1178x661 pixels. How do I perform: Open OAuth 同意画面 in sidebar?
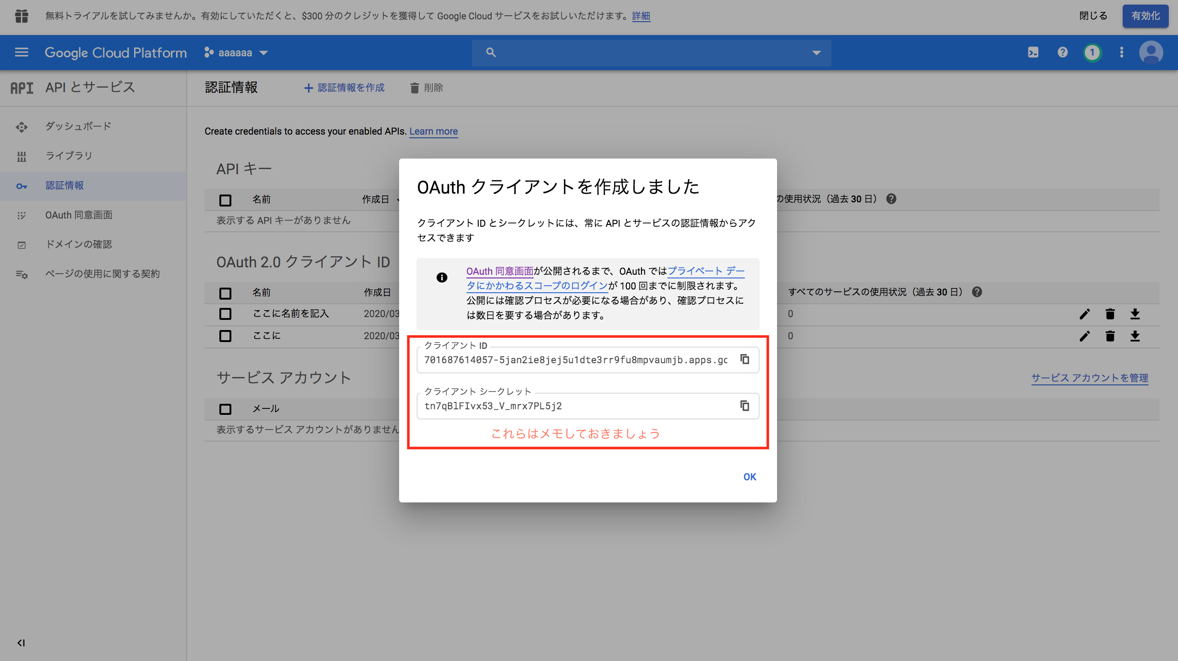coord(79,215)
